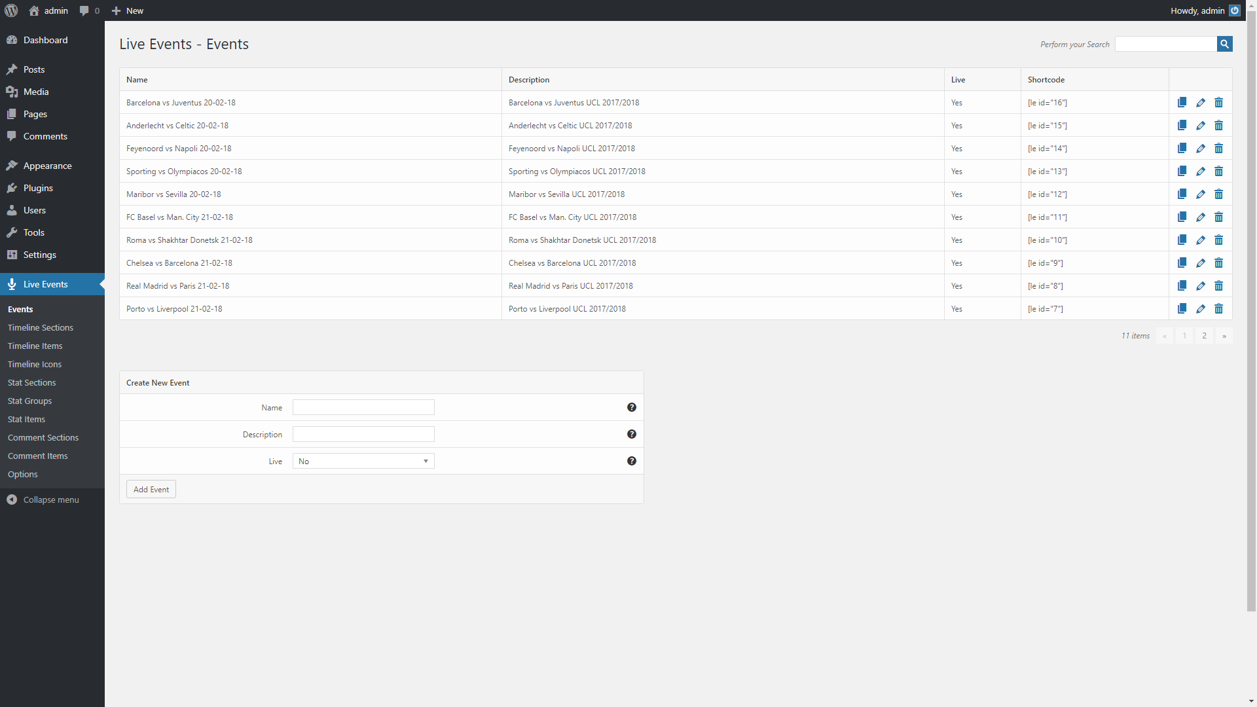Click the search magnifier icon
Viewport: 1257px width, 707px height.
[1224, 44]
